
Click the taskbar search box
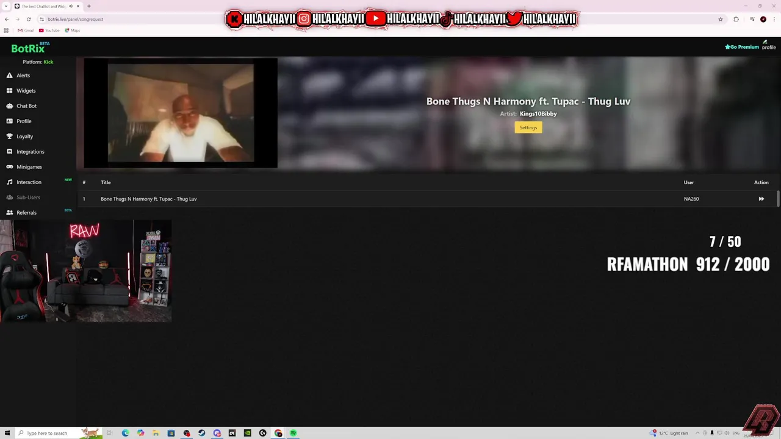pos(58,433)
